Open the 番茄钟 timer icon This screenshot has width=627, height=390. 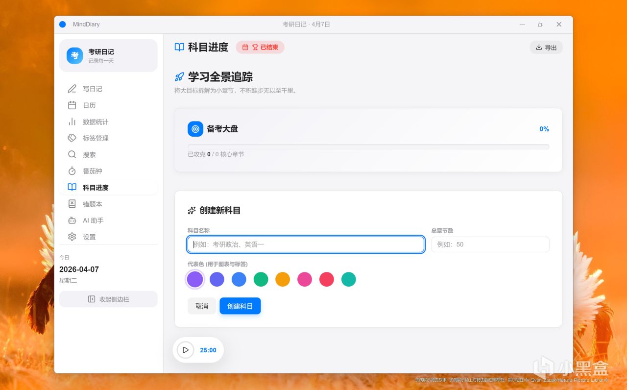tap(72, 171)
